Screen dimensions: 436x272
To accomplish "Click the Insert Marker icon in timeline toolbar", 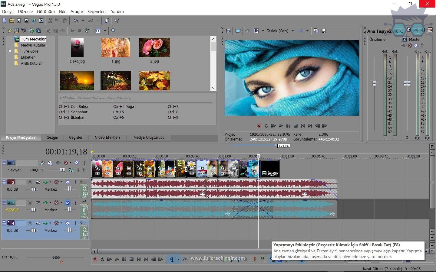I will [255, 259].
